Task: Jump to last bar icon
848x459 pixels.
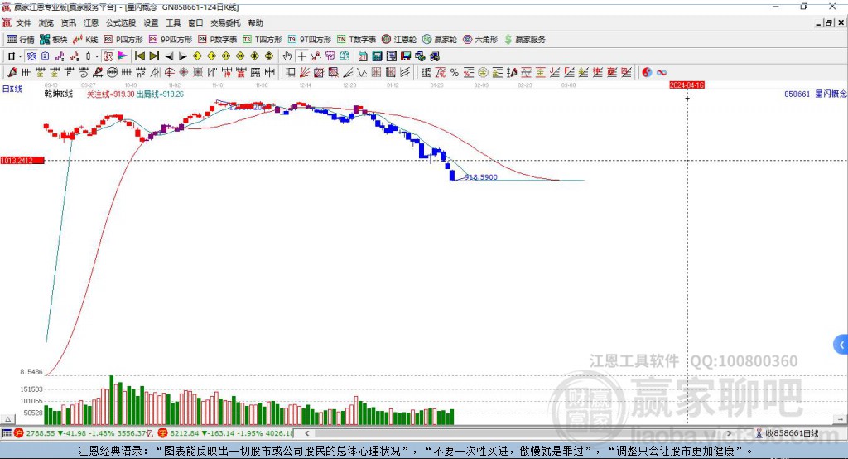Action: [154, 56]
